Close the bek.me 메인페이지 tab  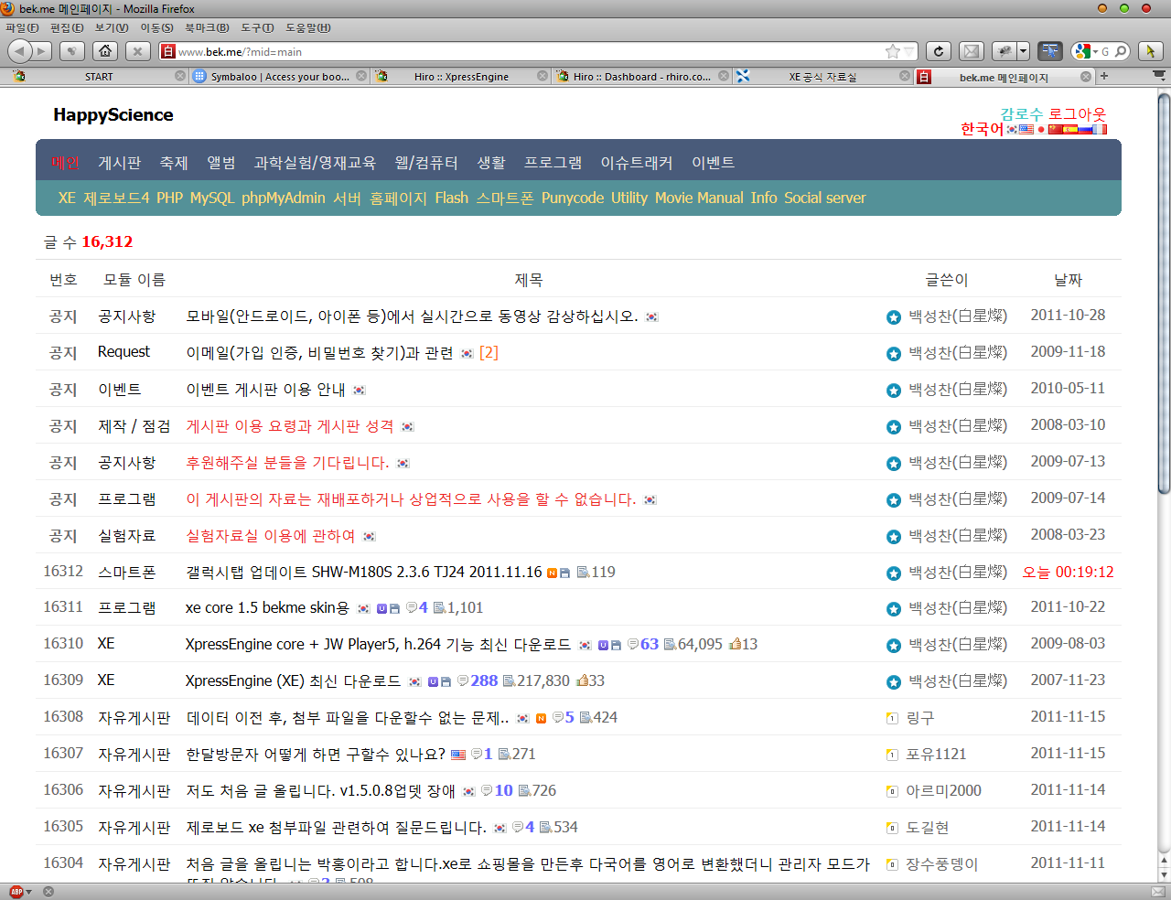[x=1086, y=77]
